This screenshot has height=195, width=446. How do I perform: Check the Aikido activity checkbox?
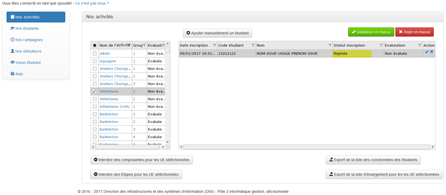click(x=95, y=53)
